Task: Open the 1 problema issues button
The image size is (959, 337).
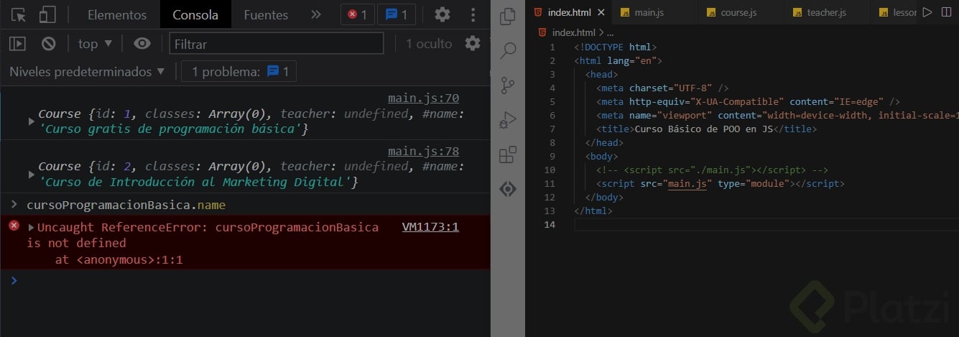Action: [238, 72]
